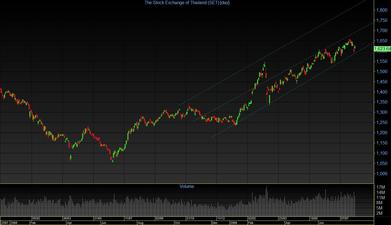Select the 1,150 price axis label
The image size is (391, 225).
[382, 143]
